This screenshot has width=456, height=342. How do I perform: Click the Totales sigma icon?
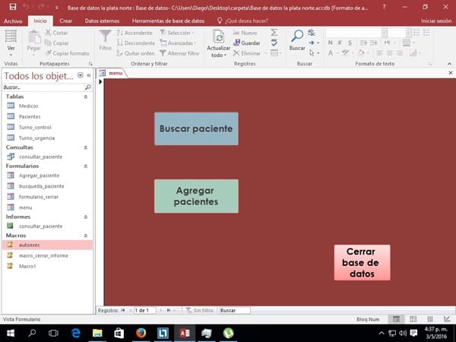[274, 33]
